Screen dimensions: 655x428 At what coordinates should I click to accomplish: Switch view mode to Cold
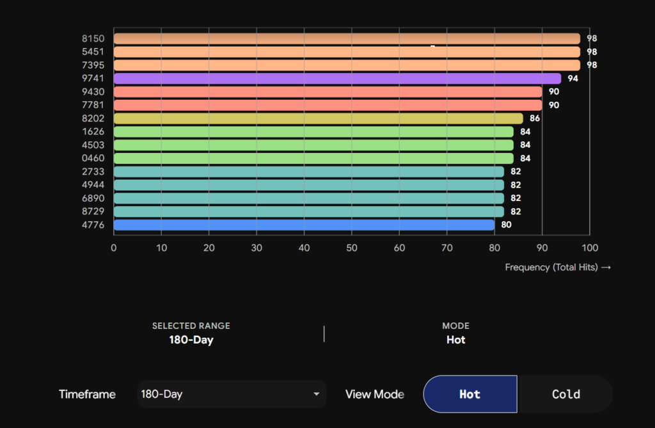[565, 394]
